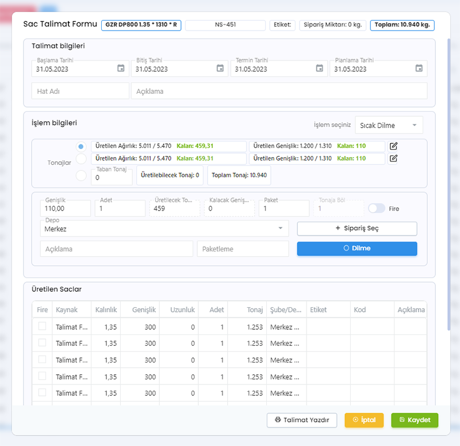Click the Kalınlık column header

tap(106, 310)
